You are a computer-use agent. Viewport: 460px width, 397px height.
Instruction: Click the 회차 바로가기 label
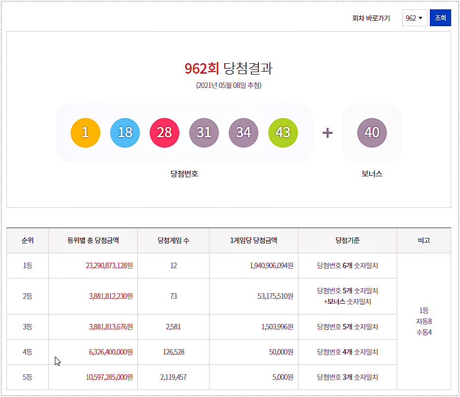point(371,18)
